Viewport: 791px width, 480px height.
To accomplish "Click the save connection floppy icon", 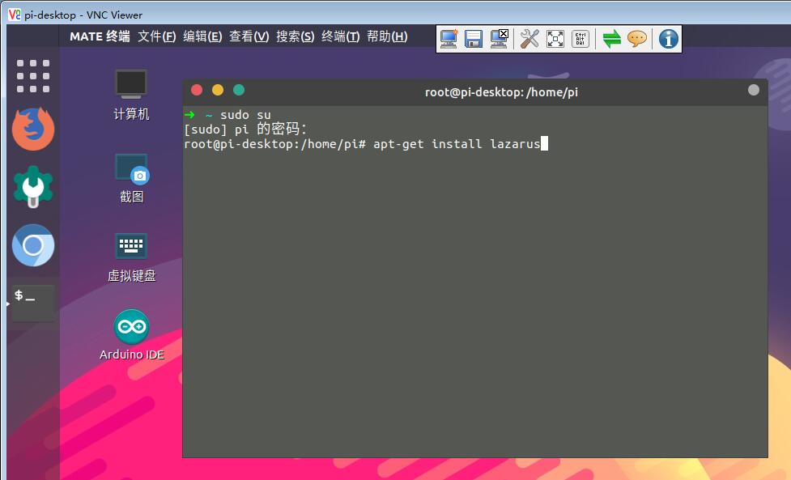I will pos(474,39).
